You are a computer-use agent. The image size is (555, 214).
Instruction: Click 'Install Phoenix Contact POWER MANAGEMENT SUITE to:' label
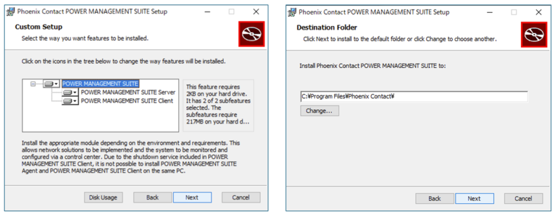point(373,66)
